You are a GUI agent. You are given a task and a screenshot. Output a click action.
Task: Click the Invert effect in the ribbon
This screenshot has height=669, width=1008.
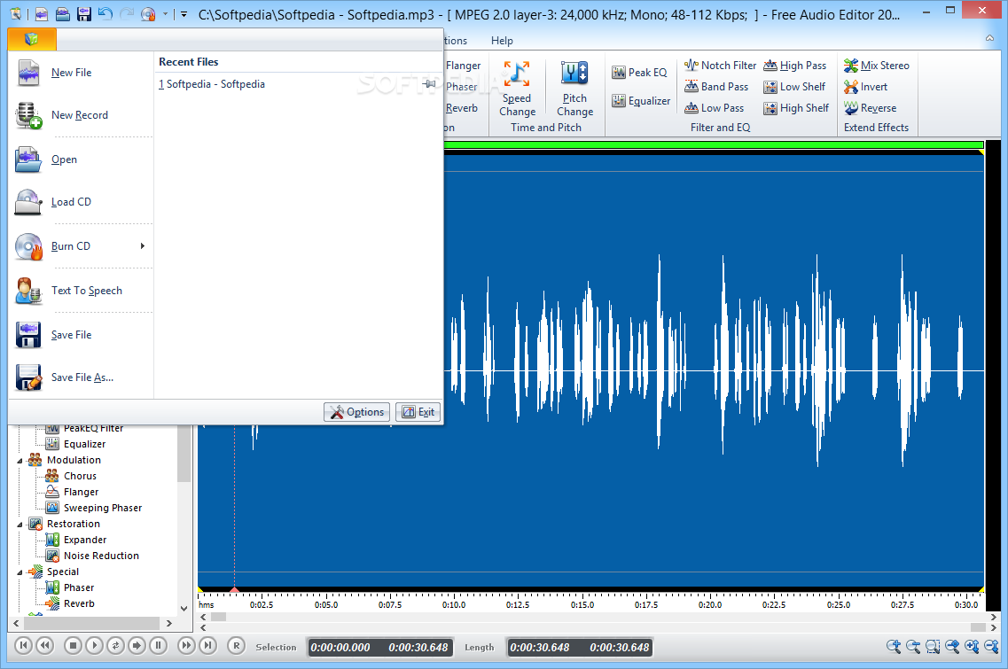coord(866,87)
